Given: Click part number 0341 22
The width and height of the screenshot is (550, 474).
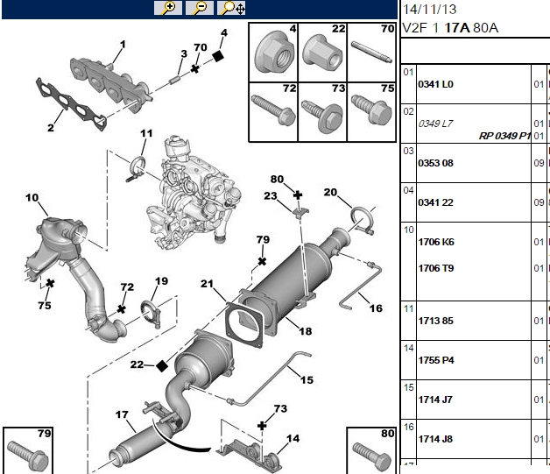Looking at the screenshot, I should [435, 202].
